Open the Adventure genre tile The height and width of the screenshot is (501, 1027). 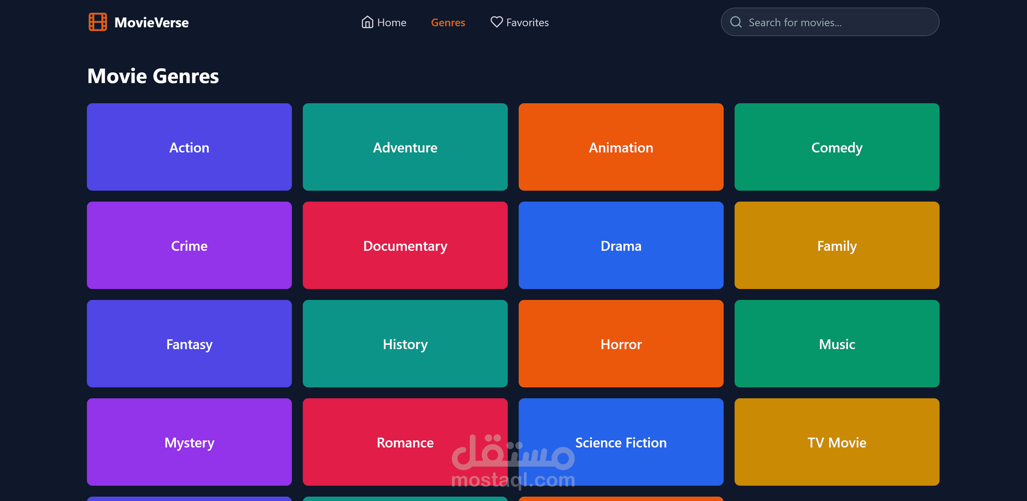pyautogui.click(x=405, y=147)
